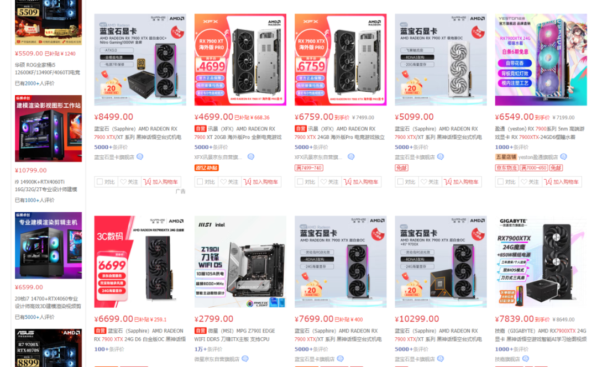Open the 讯景 XFX RX 7900 XT 20GB title link
This screenshot has height=367, width=597.
tap(239, 133)
